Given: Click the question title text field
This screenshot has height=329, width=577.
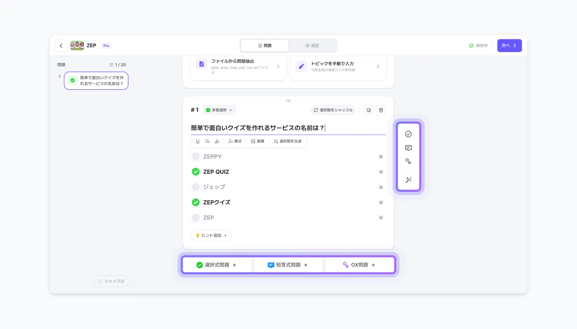Looking at the screenshot, I should [288, 128].
